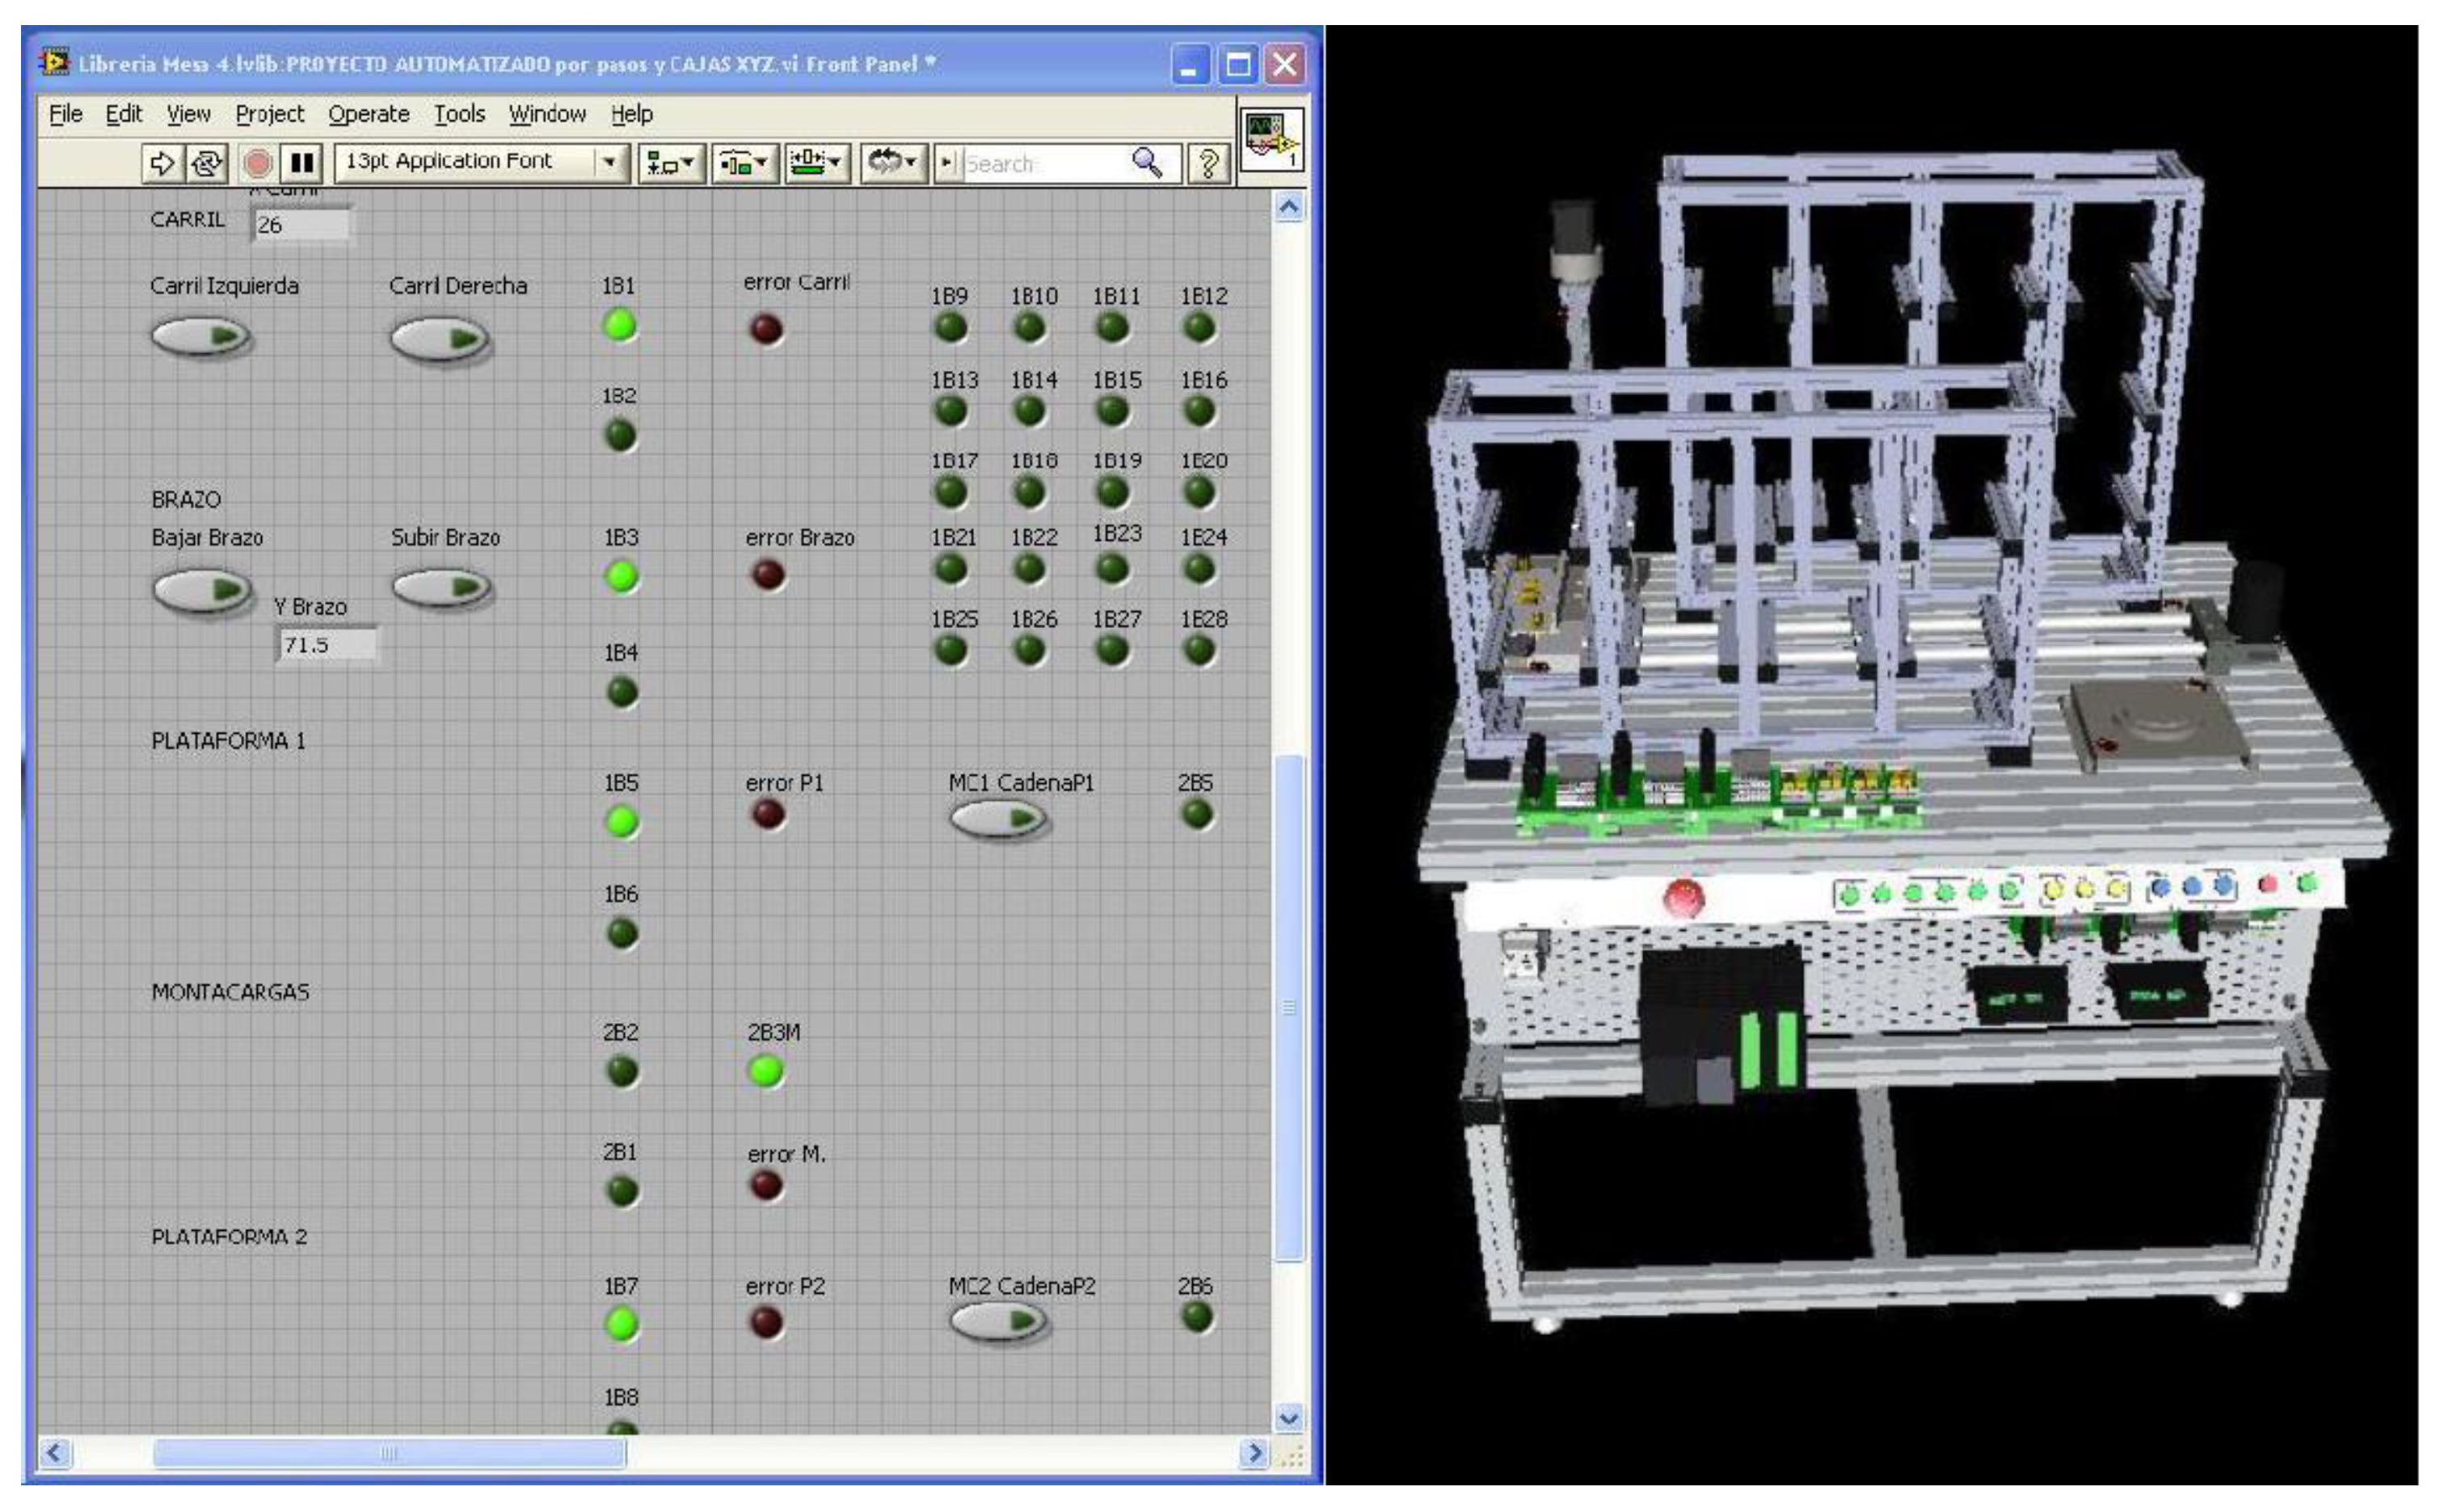
Task: Click the horizontal scrollbar thumb
Action: pos(389,1452)
